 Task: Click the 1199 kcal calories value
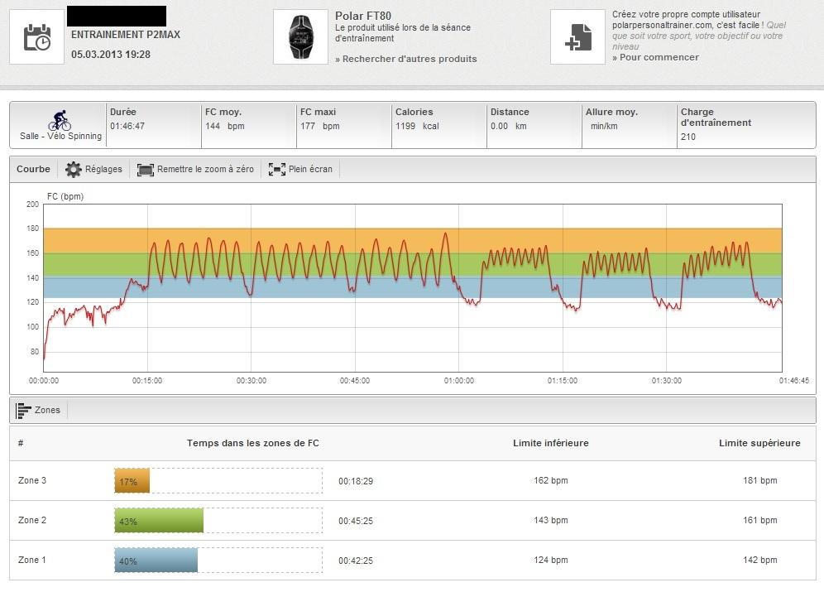(x=417, y=126)
